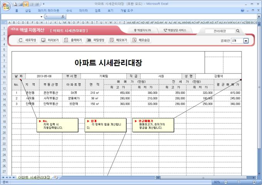Click the No. memo note
Image resolution: width=262 pixels, height=185 pixels.
point(57,125)
